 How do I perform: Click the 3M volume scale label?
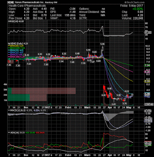pyautogui.click(x=5, y=90)
